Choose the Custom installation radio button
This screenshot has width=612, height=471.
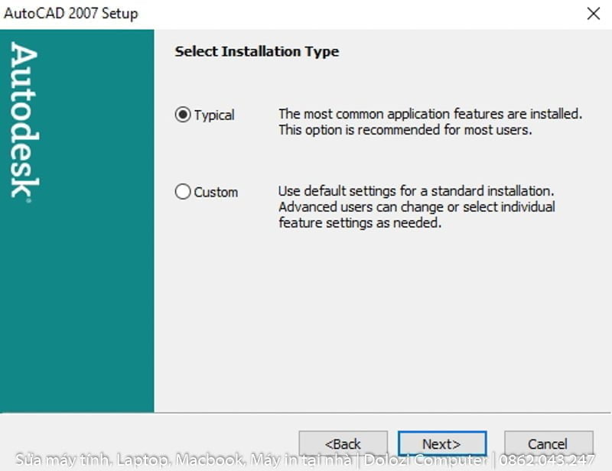tap(183, 192)
